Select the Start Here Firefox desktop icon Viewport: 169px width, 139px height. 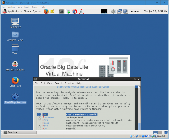[15, 82]
